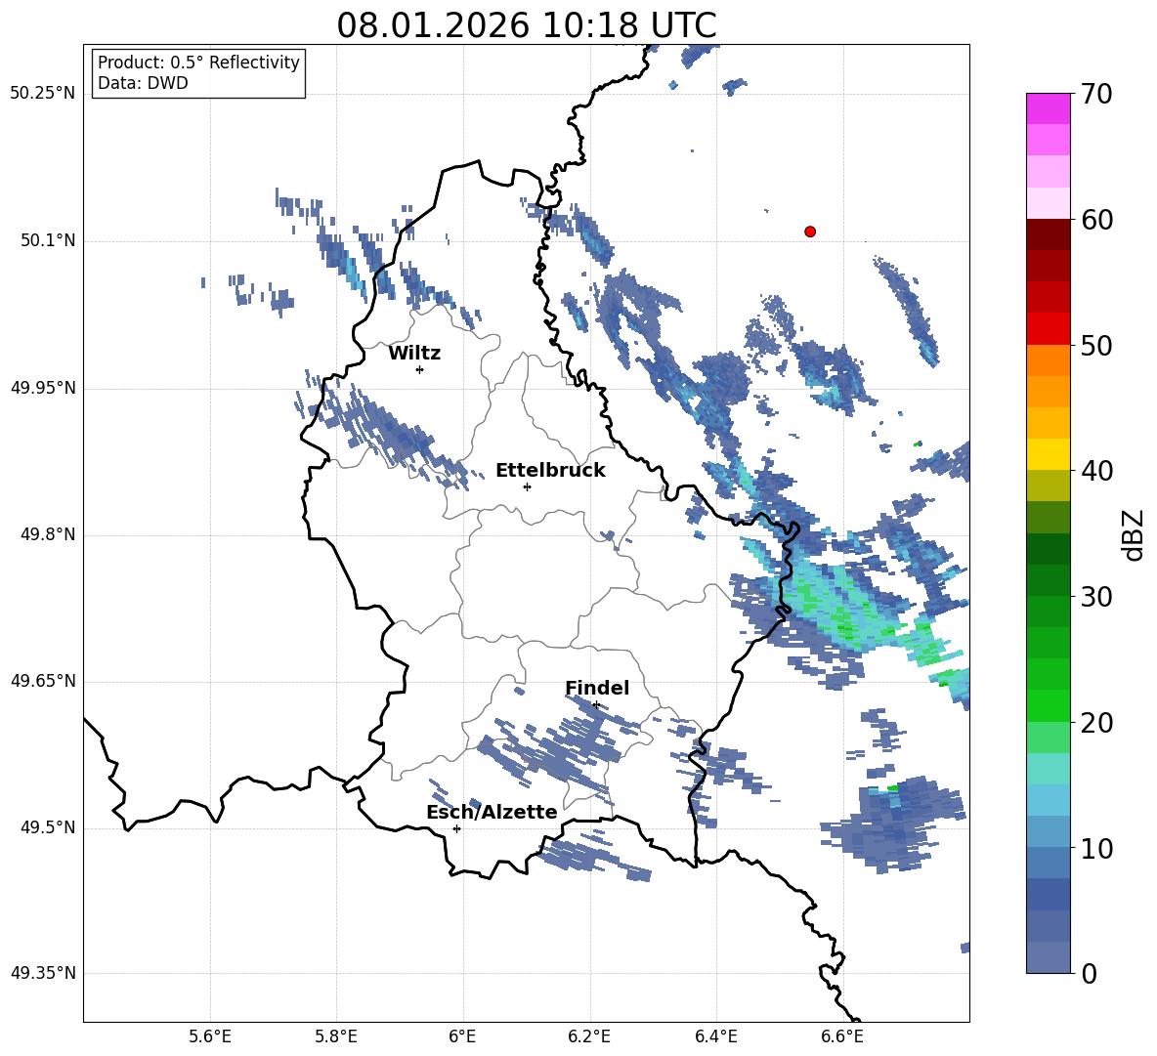This screenshot has width=1157, height=1056.
Task: Click the 6.4°E longitude label
Action: point(715,1036)
